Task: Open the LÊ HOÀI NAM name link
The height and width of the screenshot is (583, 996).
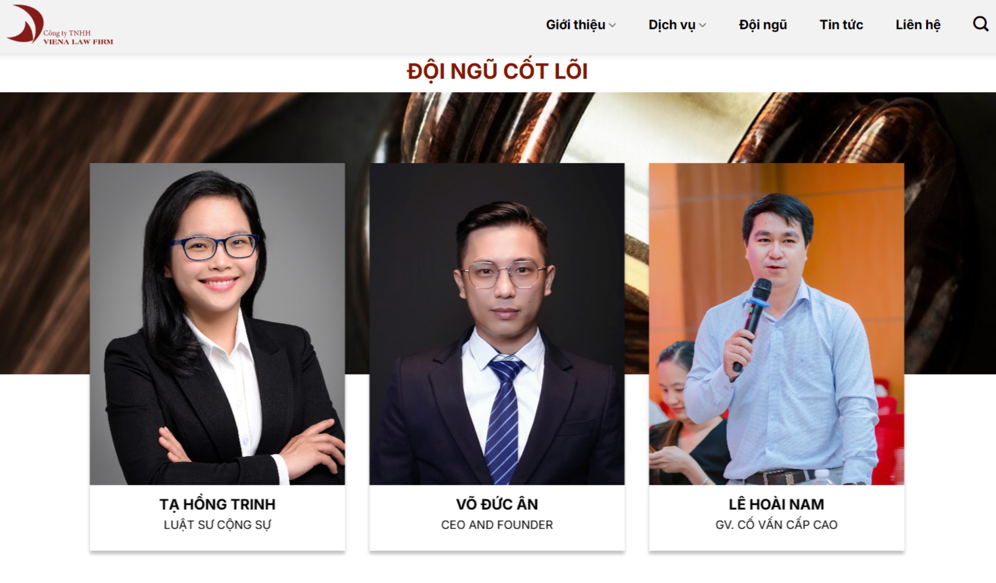Action: coord(777,504)
